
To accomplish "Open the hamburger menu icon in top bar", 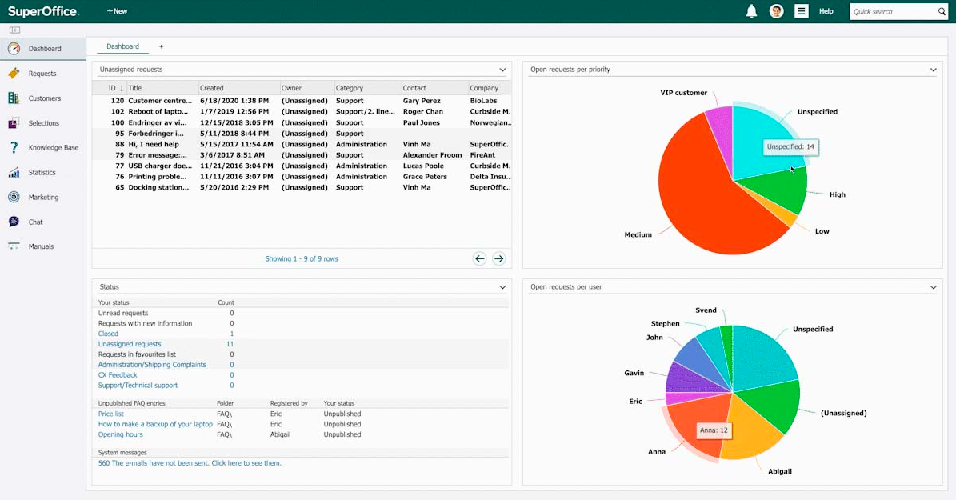I will tap(801, 11).
